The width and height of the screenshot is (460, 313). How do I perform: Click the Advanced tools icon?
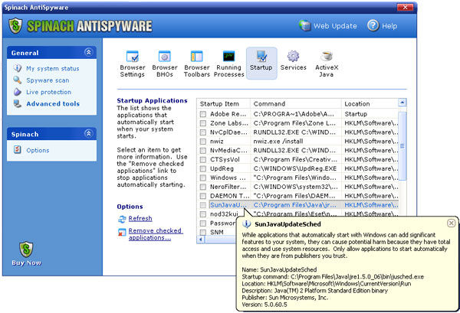coord(18,103)
